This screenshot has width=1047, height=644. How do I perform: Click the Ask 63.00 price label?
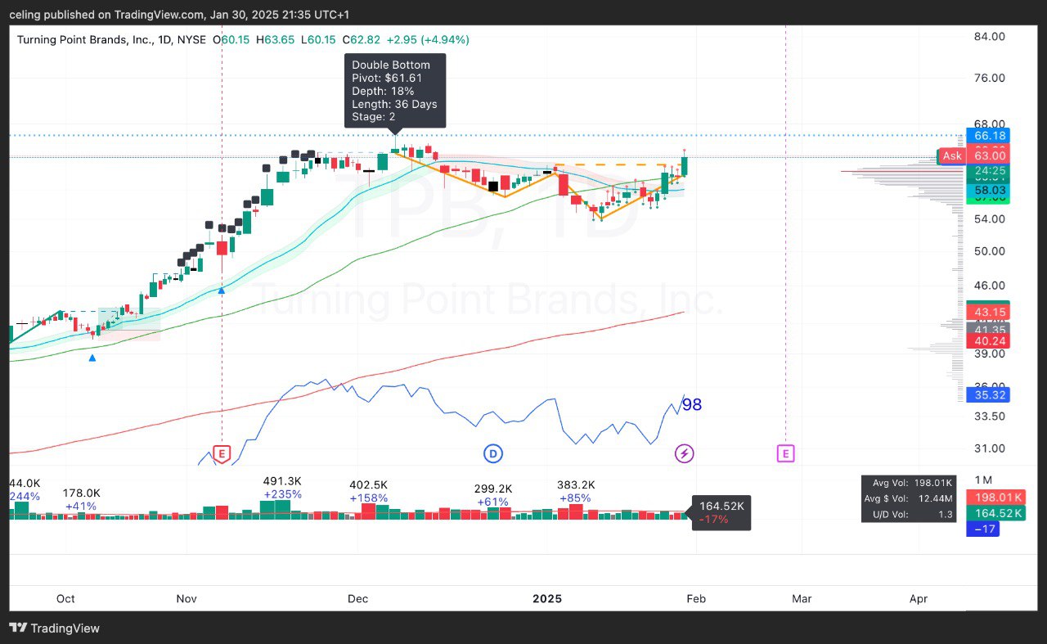tap(975, 155)
